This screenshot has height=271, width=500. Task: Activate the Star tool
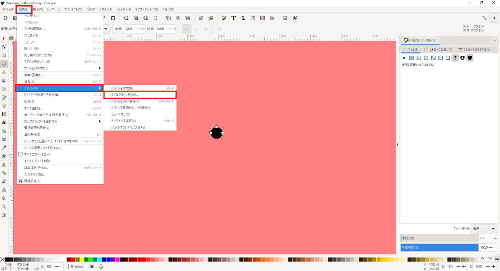pyautogui.click(x=4, y=72)
